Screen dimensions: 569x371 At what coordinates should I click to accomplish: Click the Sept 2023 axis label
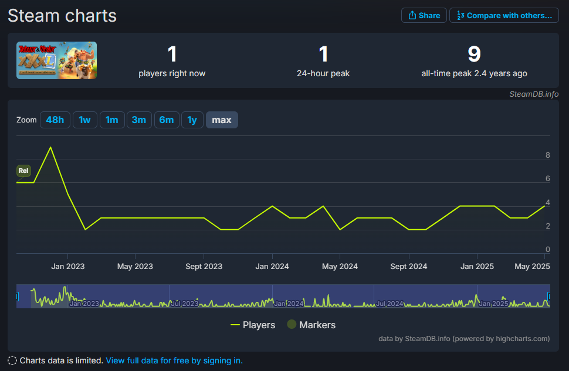[x=204, y=266]
